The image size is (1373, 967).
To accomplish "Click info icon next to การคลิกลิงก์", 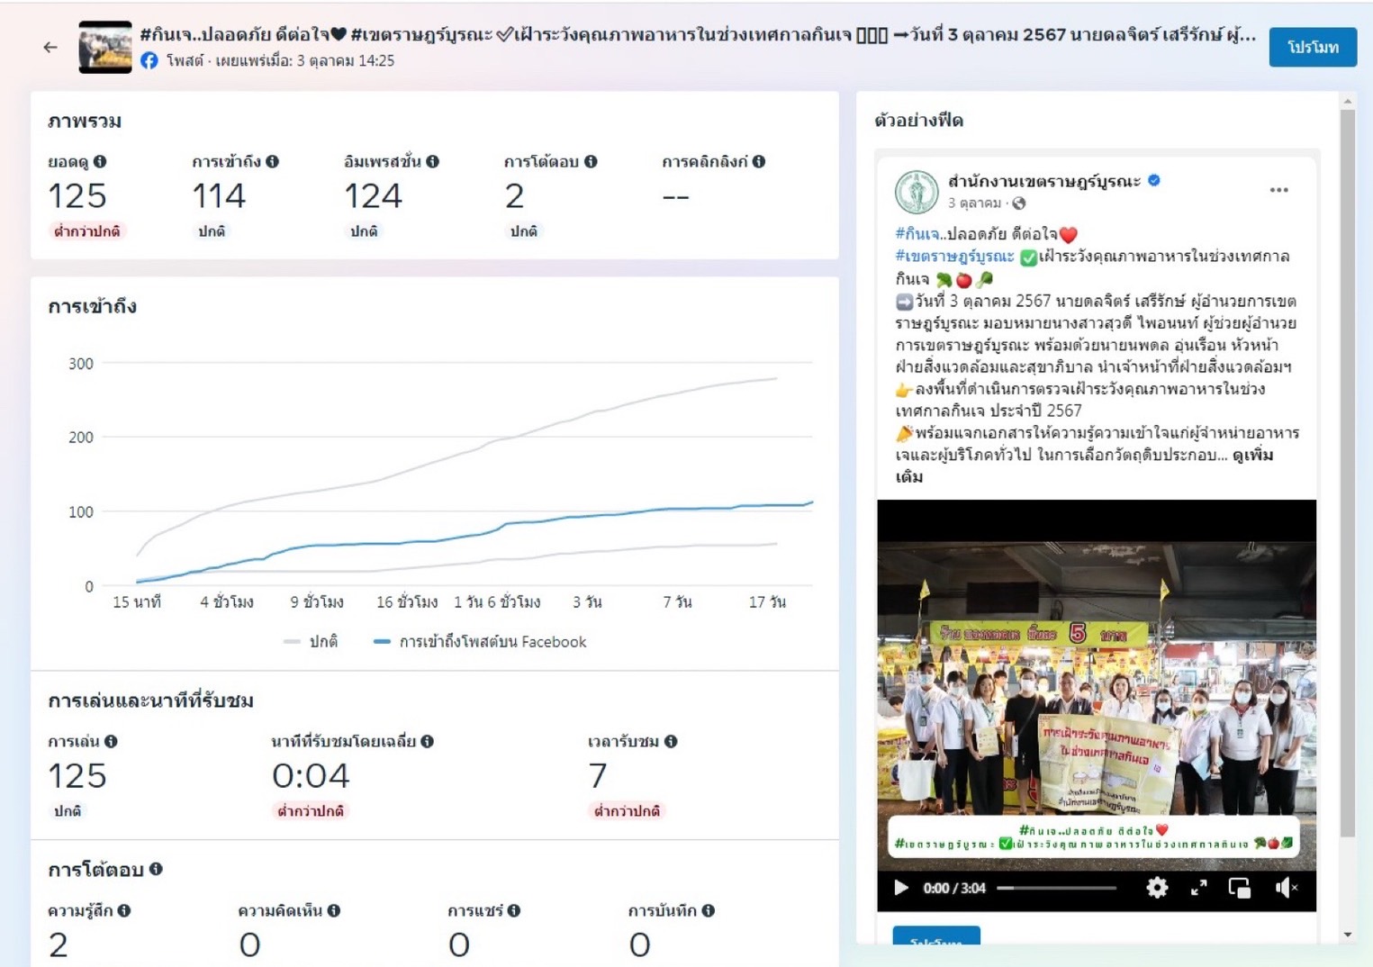I will 759,161.
